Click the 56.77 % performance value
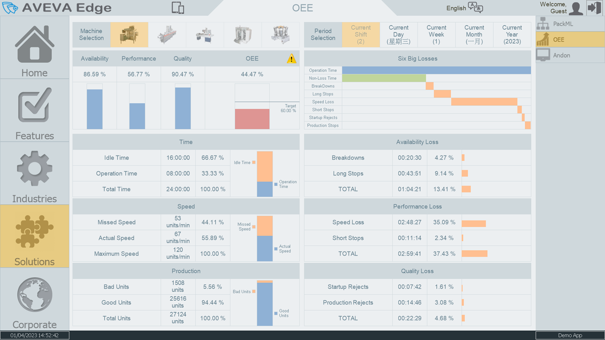Viewport: 605px width, 340px height. coord(139,75)
